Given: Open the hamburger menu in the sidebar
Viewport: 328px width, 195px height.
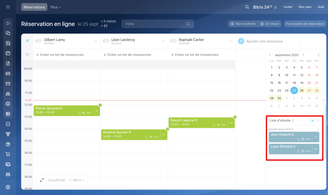Looking at the screenshot, I should 8,7.
